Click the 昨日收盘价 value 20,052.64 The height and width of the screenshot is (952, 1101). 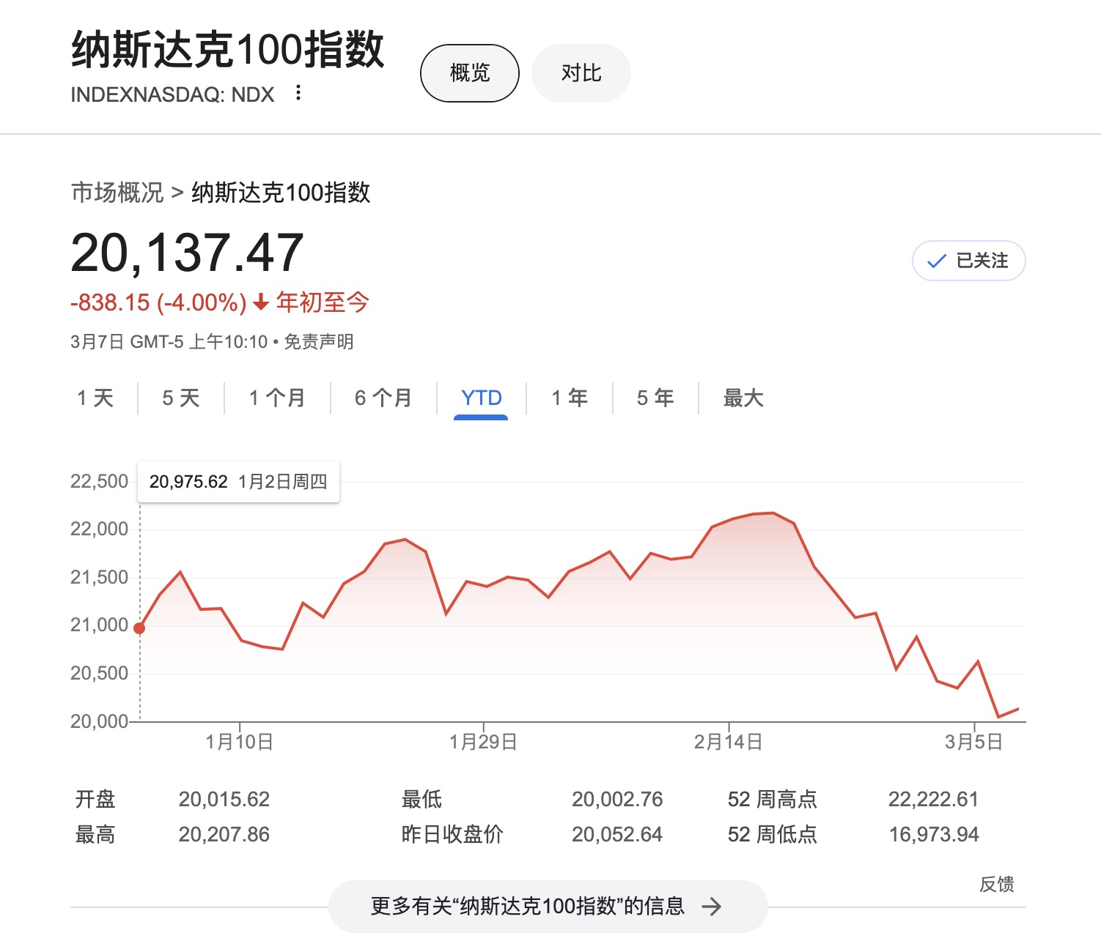coord(617,834)
